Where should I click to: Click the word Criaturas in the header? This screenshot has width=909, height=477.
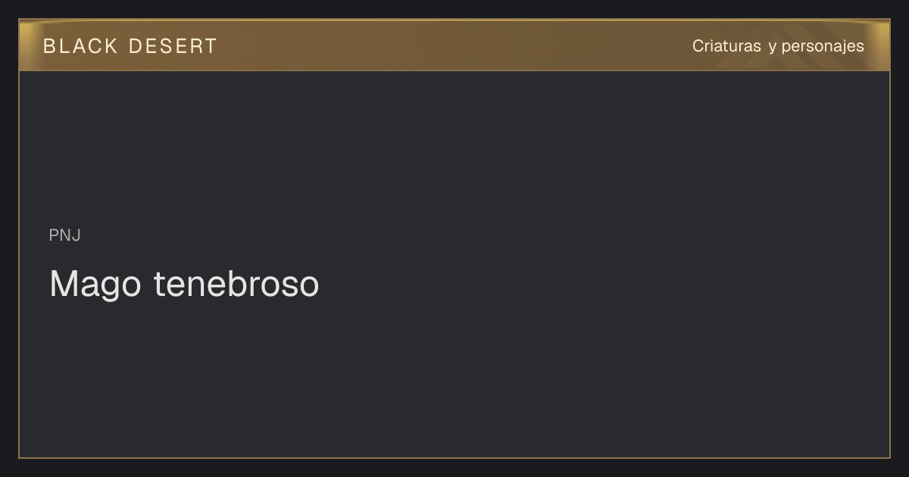pos(726,46)
